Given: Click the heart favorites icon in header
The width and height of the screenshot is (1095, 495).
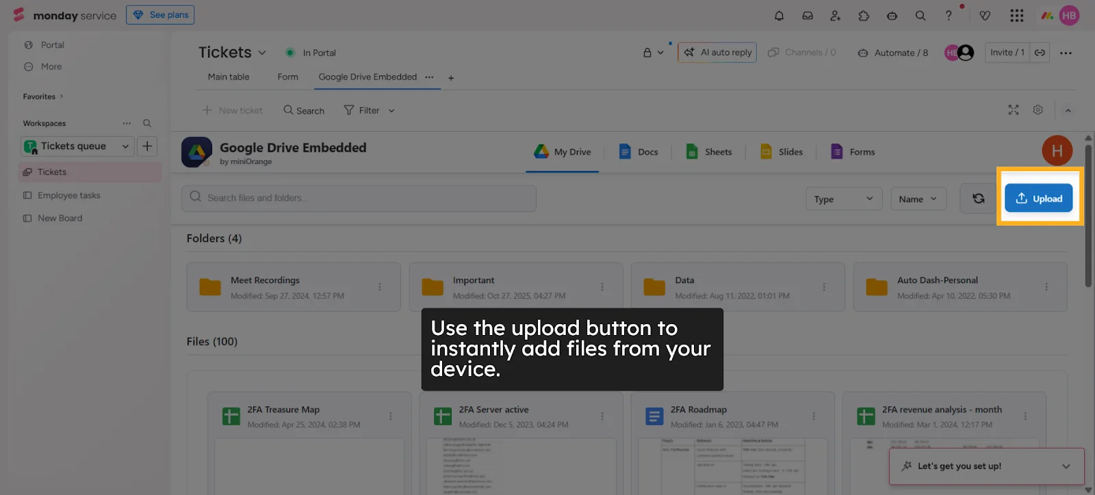Looking at the screenshot, I should [985, 15].
